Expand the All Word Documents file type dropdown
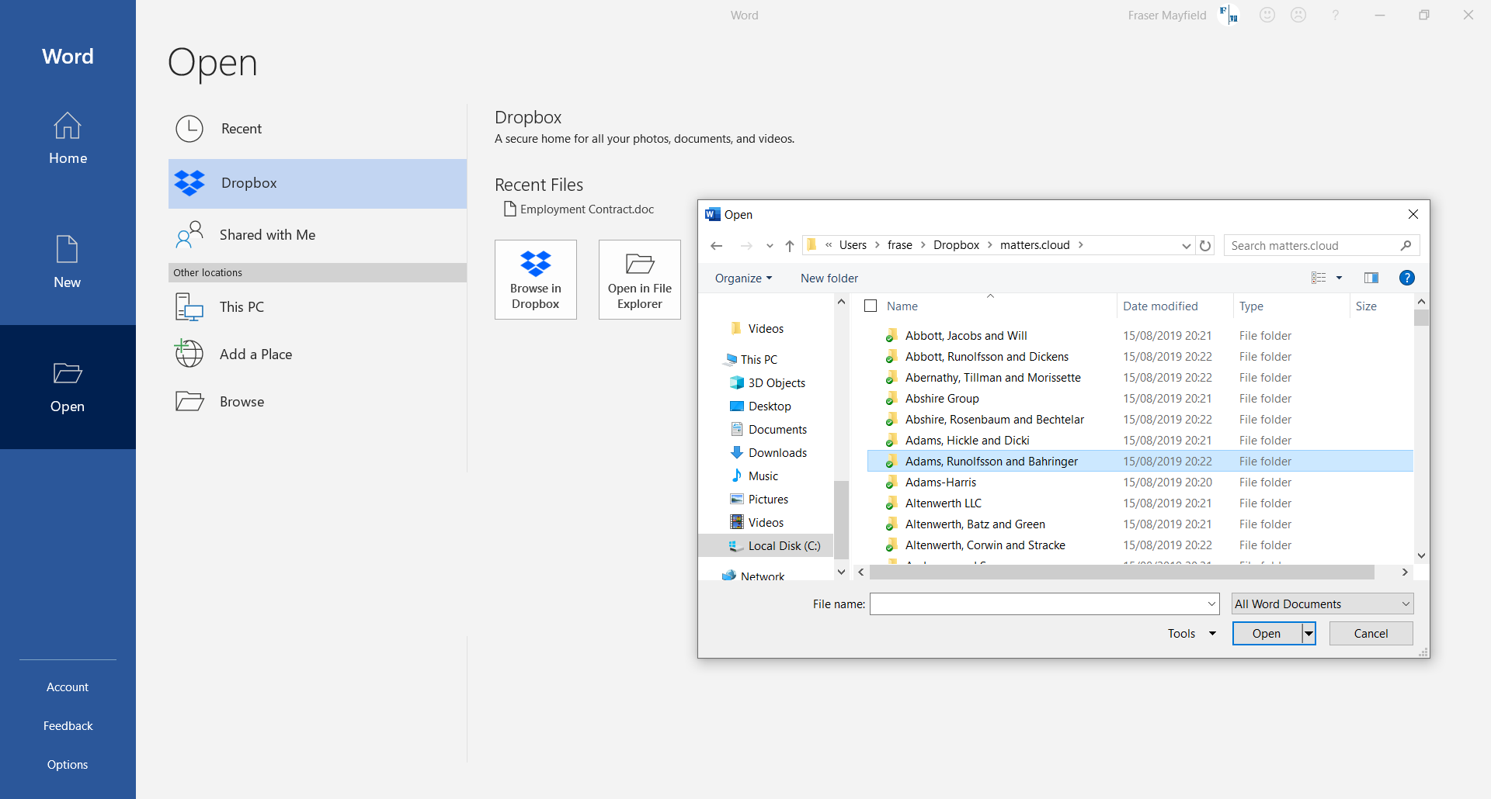The width and height of the screenshot is (1491, 799). pyautogui.click(x=1322, y=604)
